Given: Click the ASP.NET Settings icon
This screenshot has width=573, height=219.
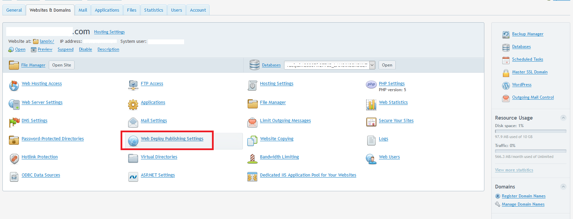Looking at the screenshot, I should 133,177.
